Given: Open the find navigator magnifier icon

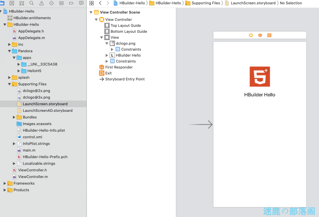Looking at the screenshot, I should coord(31,3).
